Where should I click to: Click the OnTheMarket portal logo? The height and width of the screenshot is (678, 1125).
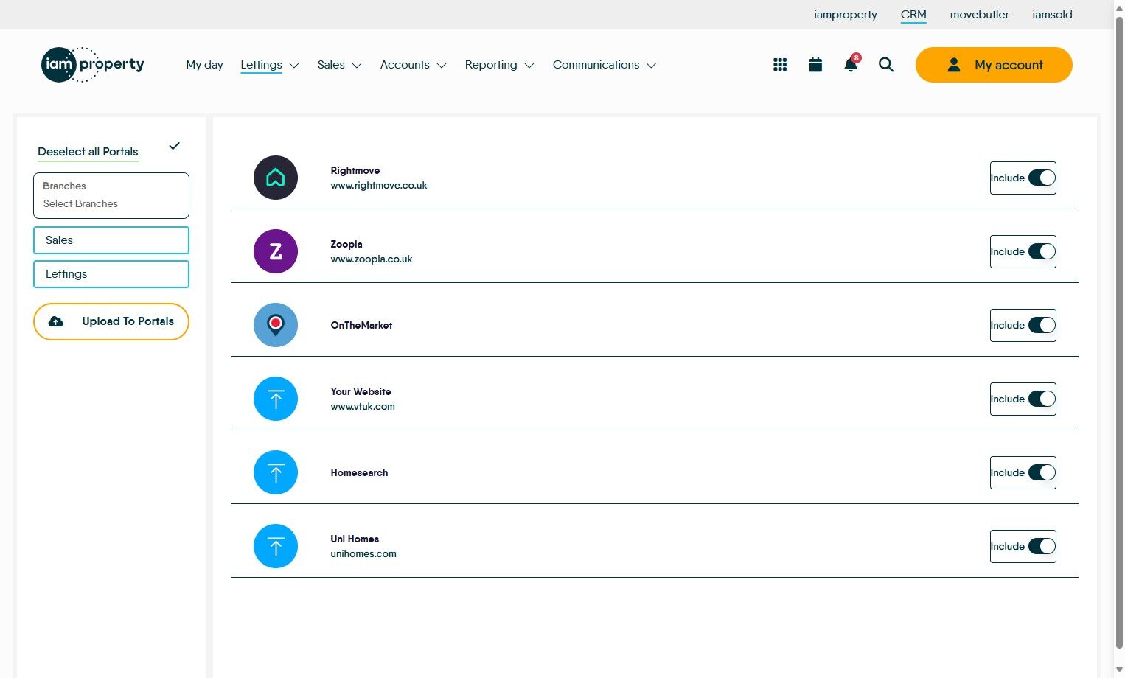tap(276, 325)
